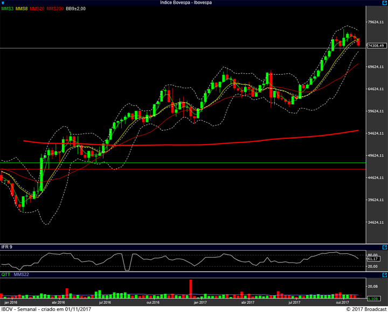
Task: Click the Índice Bovespa - Ibovespa title
Action: (x=186, y=3)
